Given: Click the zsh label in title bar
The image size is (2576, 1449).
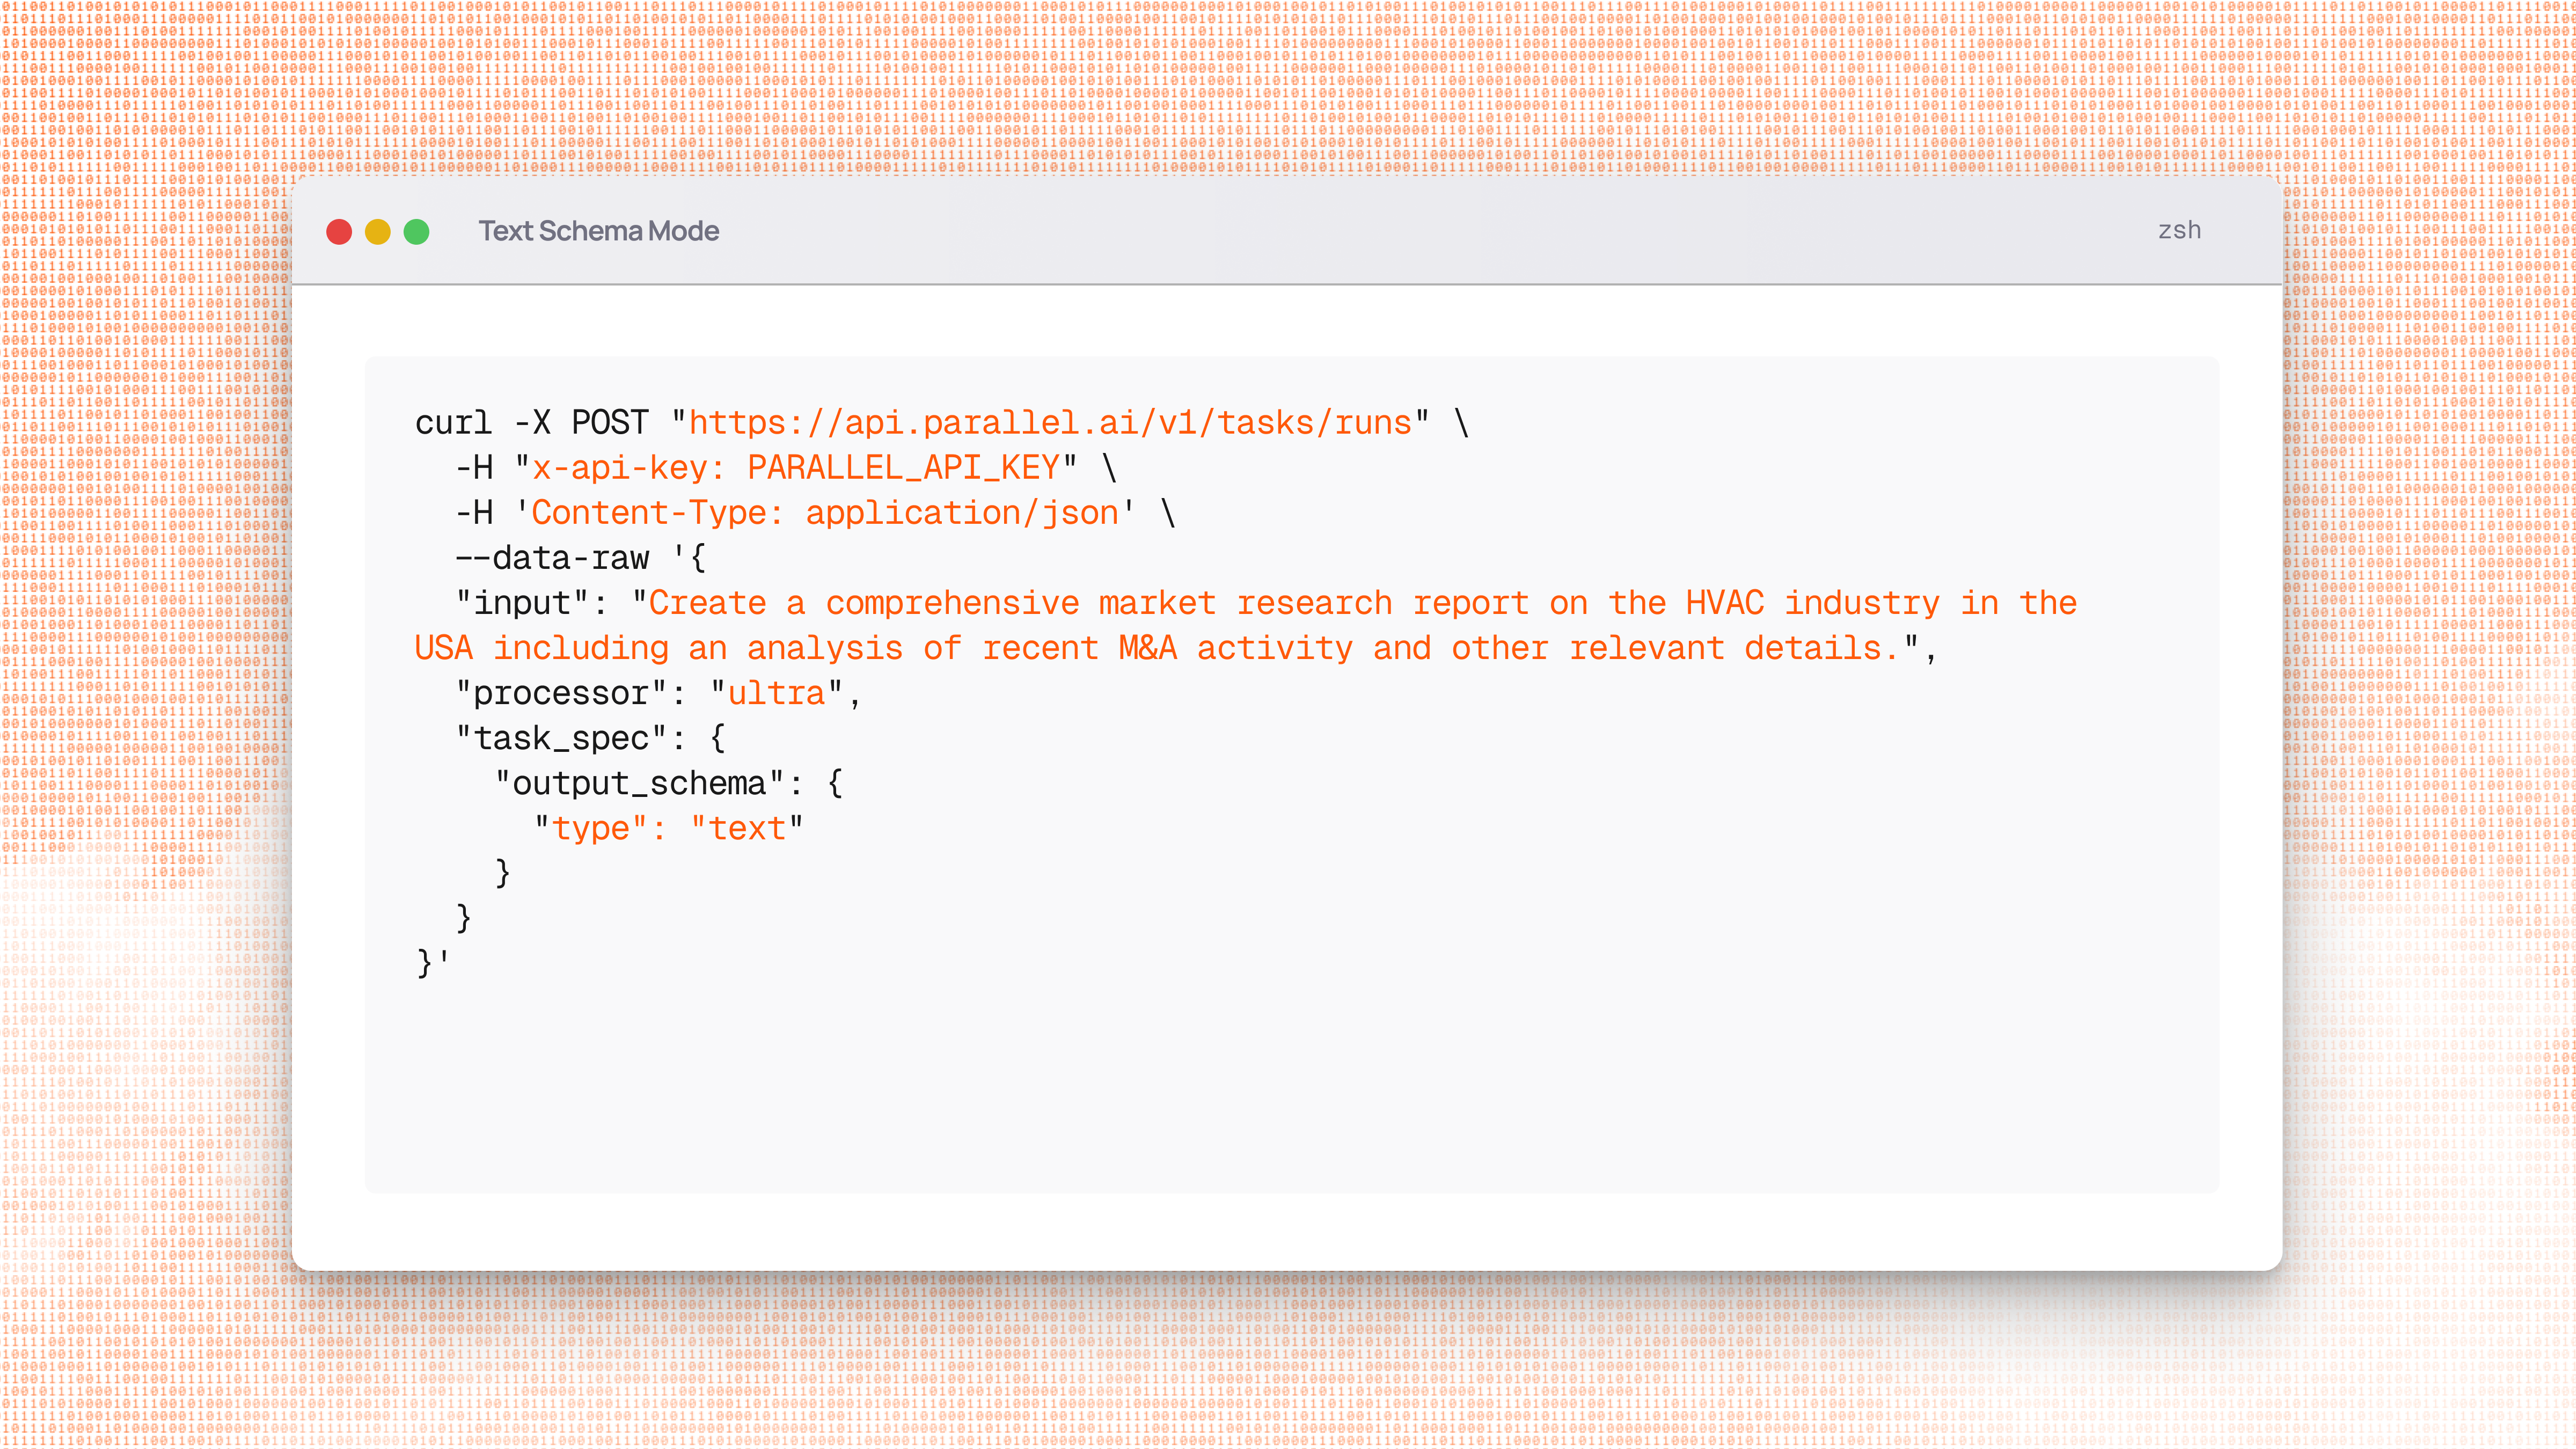Looking at the screenshot, I should click(x=2179, y=230).
